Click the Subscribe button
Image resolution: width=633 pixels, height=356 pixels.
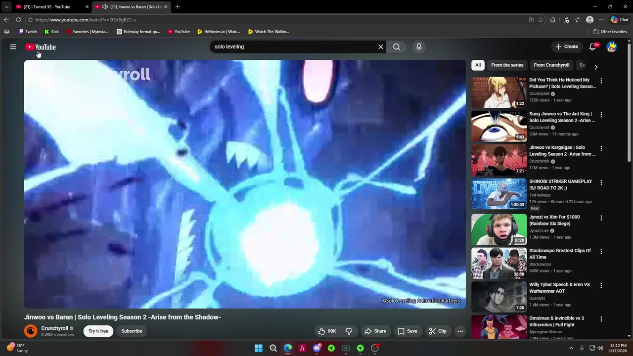[132, 331]
